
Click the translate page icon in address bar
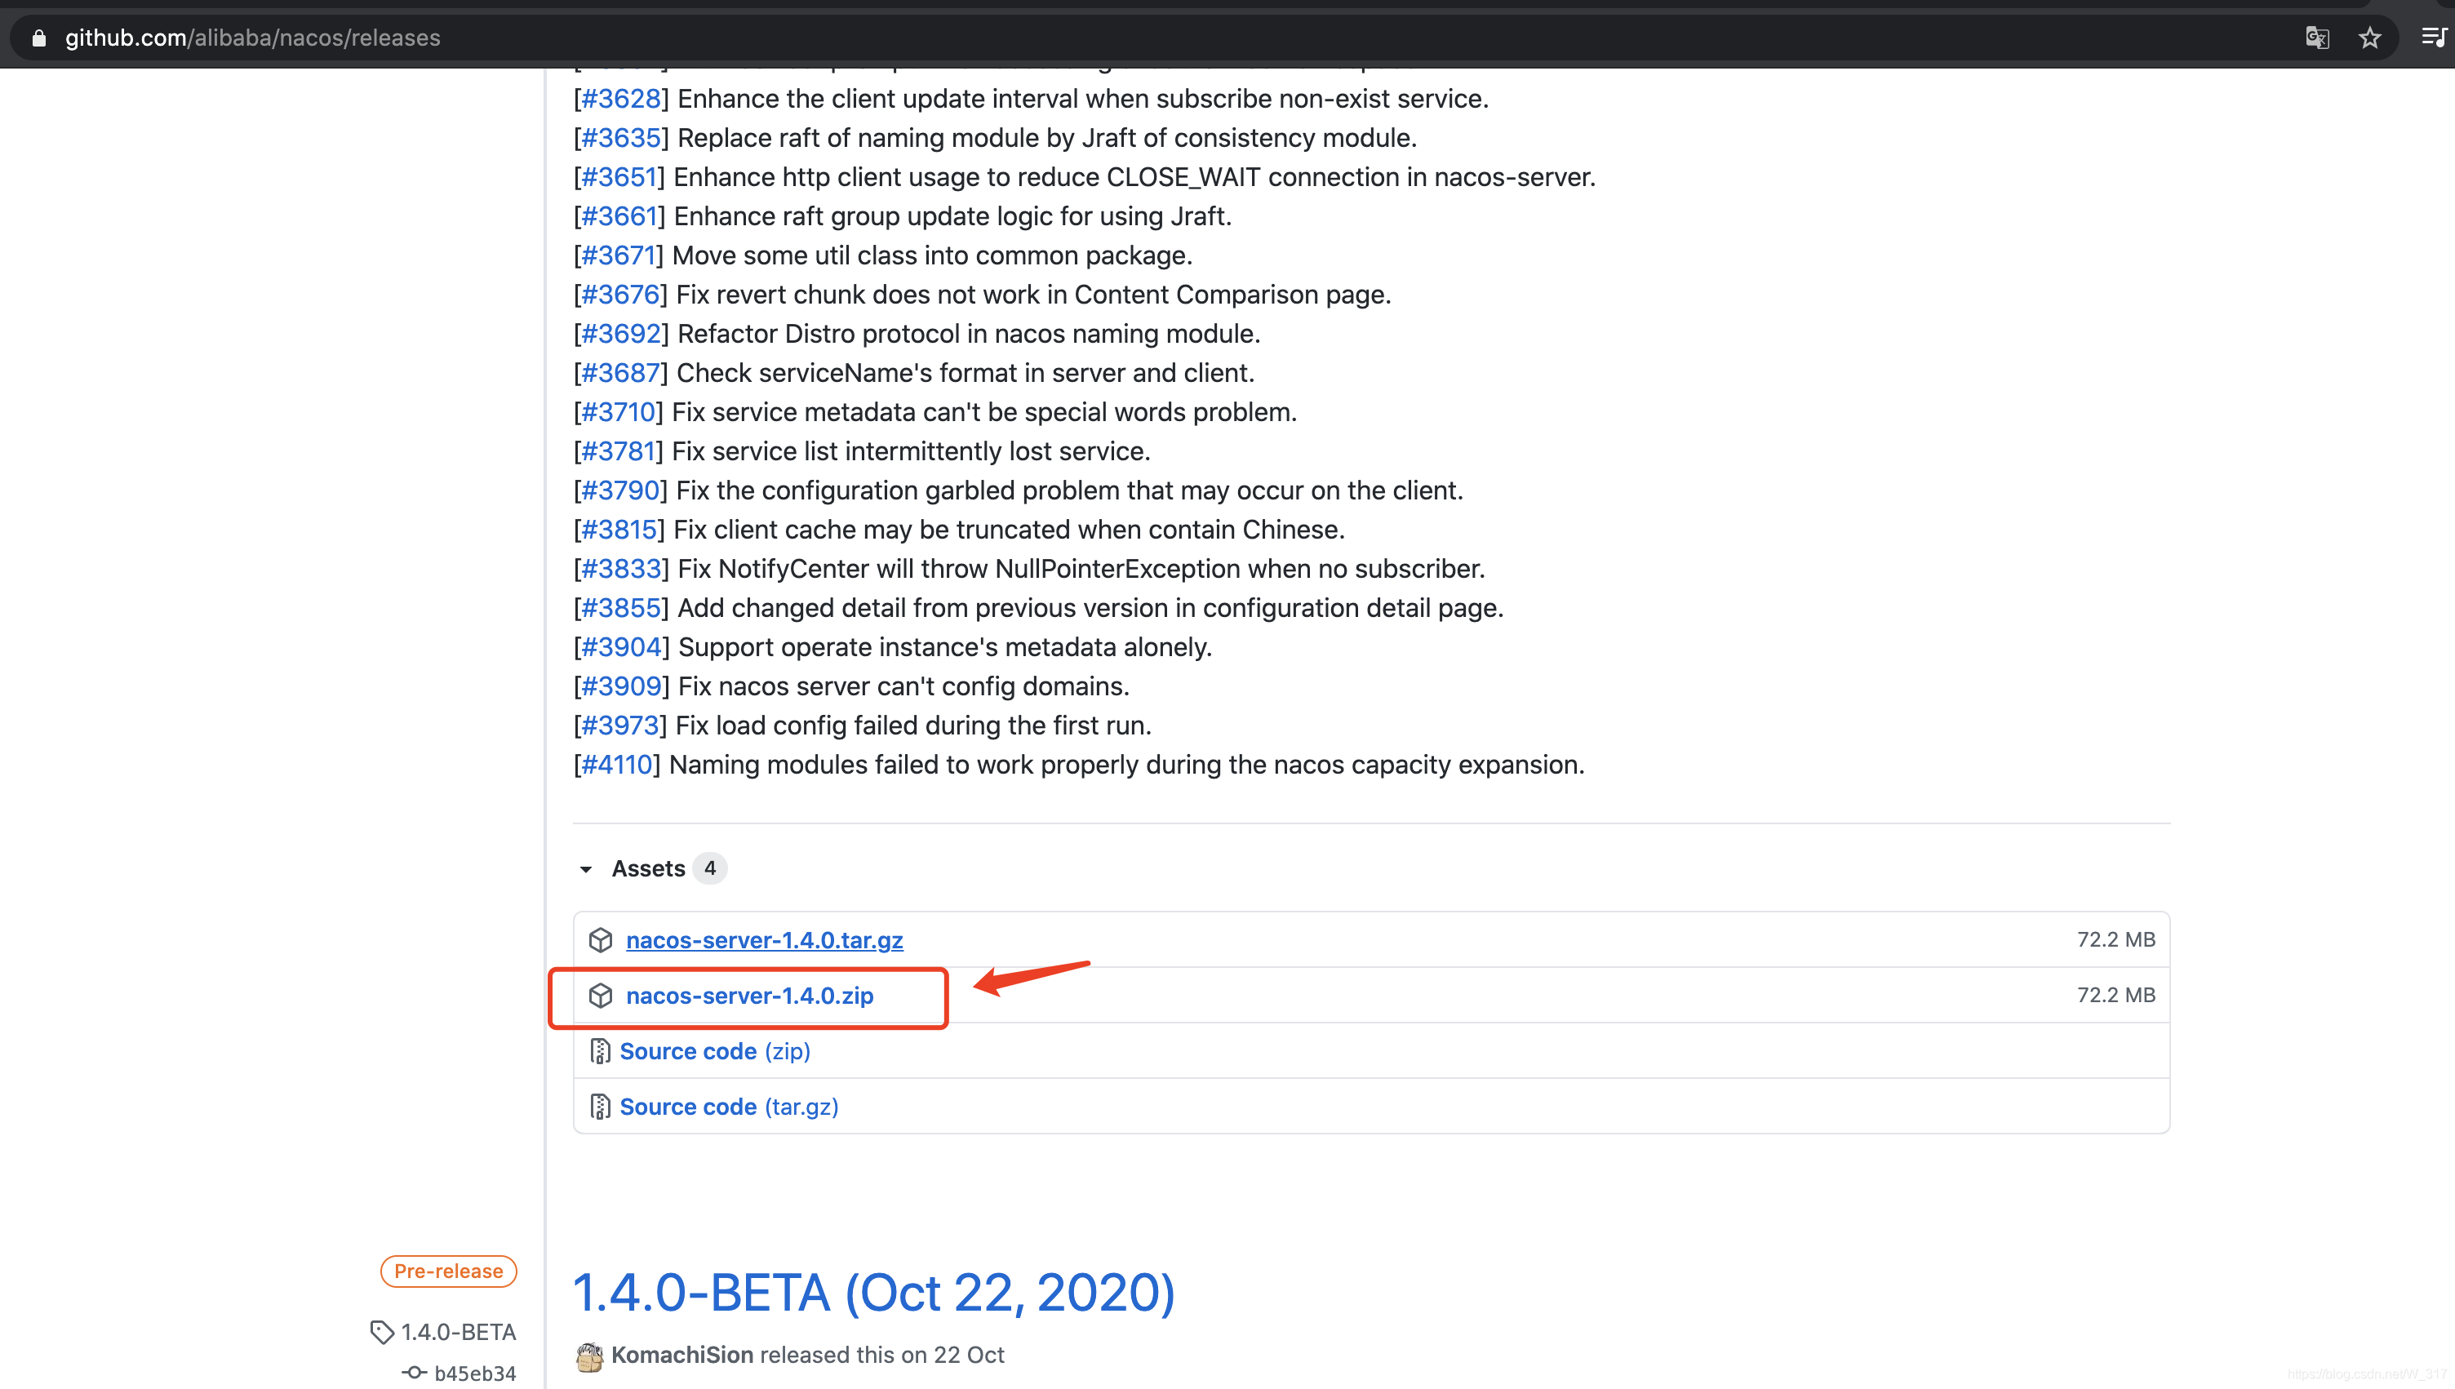point(2317,38)
